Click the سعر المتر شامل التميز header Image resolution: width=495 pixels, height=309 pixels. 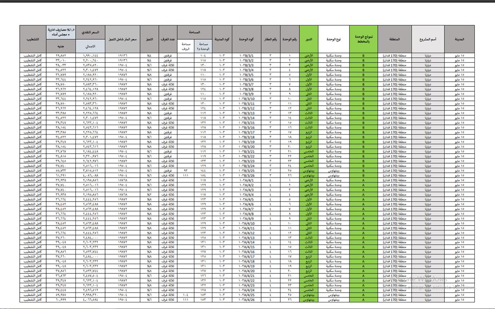(x=122, y=39)
